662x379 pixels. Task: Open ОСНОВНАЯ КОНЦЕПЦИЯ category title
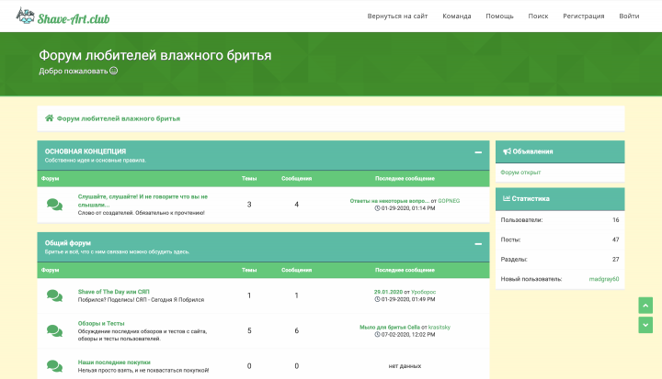(x=86, y=150)
